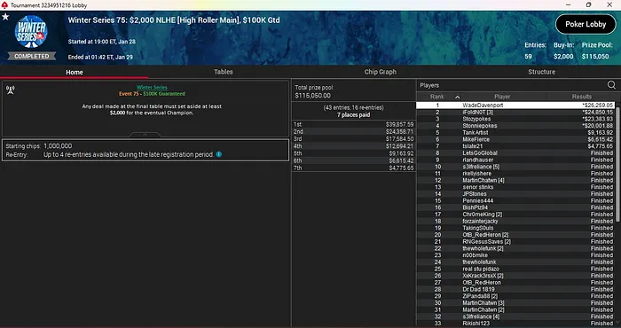Select player OtB_RedHeron [2]
Image resolution: width=621 pixels, height=328 pixels.
point(515,235)
